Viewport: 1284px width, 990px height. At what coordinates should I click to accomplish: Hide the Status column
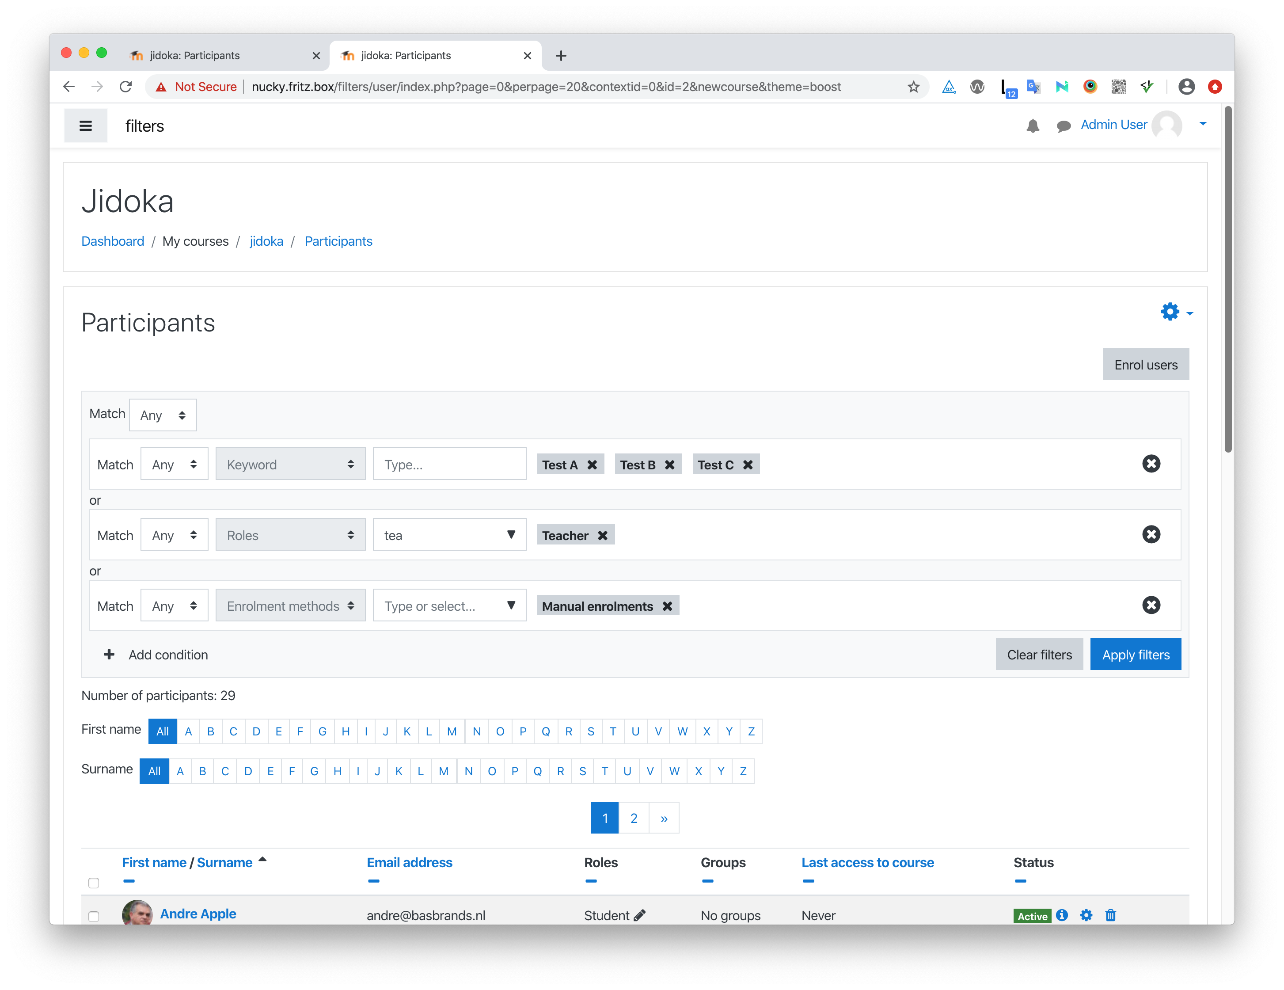tap(1020, 880)
